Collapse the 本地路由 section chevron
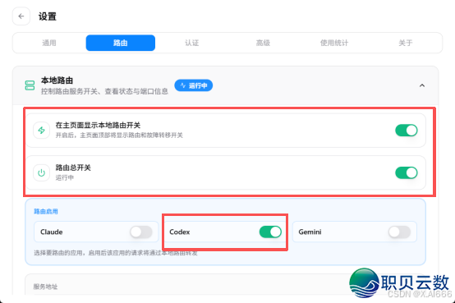 (x=422, y=85)
